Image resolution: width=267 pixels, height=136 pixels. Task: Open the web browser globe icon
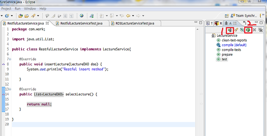point(82,16)
